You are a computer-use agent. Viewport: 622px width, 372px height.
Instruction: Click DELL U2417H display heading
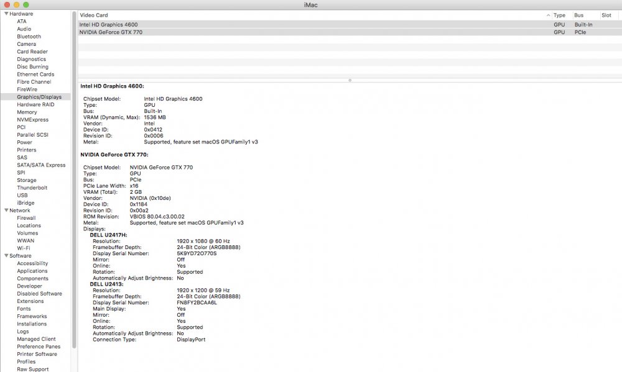click(108, 235)
